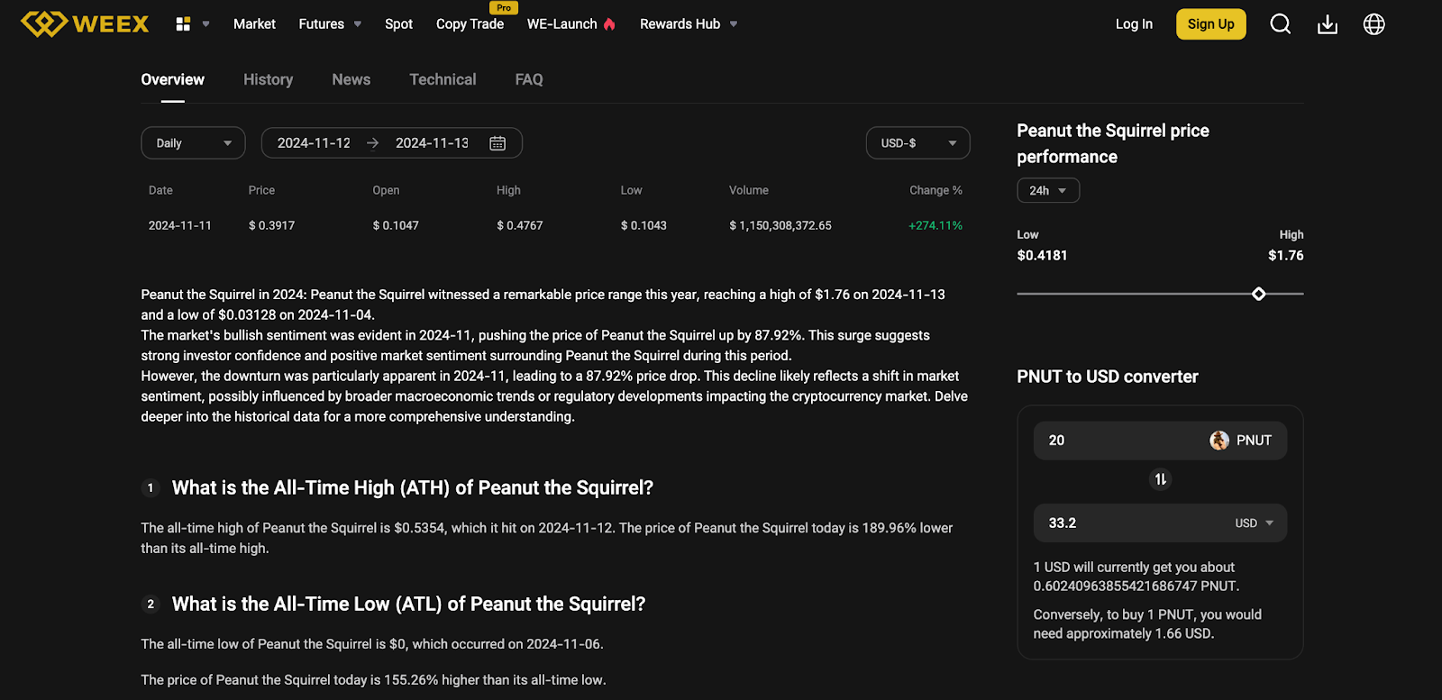Image resolution: width=1442 pixels, height=700 pixels.
Task: Click the USD amount field showing 33.2
Action: pos(1160,523)
